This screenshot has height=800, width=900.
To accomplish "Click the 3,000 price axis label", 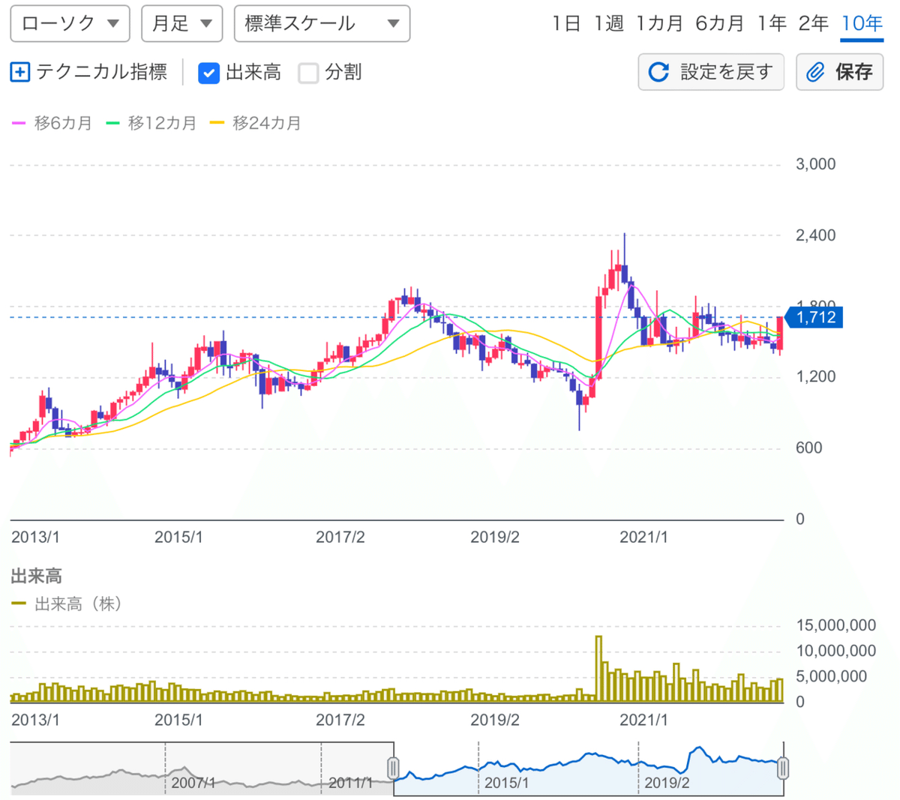I will click(x=815, y=164).
